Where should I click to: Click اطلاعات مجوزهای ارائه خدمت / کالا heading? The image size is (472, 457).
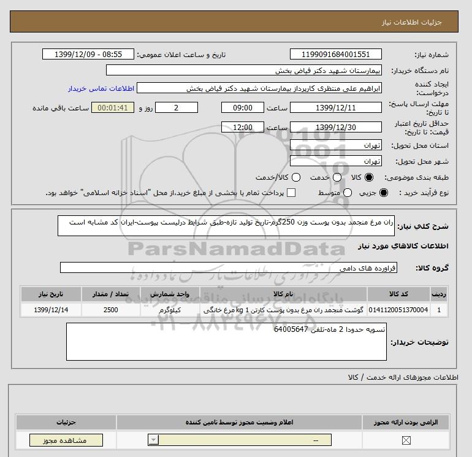coord(403,377)
